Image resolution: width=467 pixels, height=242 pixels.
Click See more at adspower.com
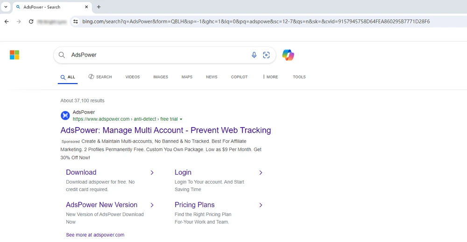tap(95, 235)
